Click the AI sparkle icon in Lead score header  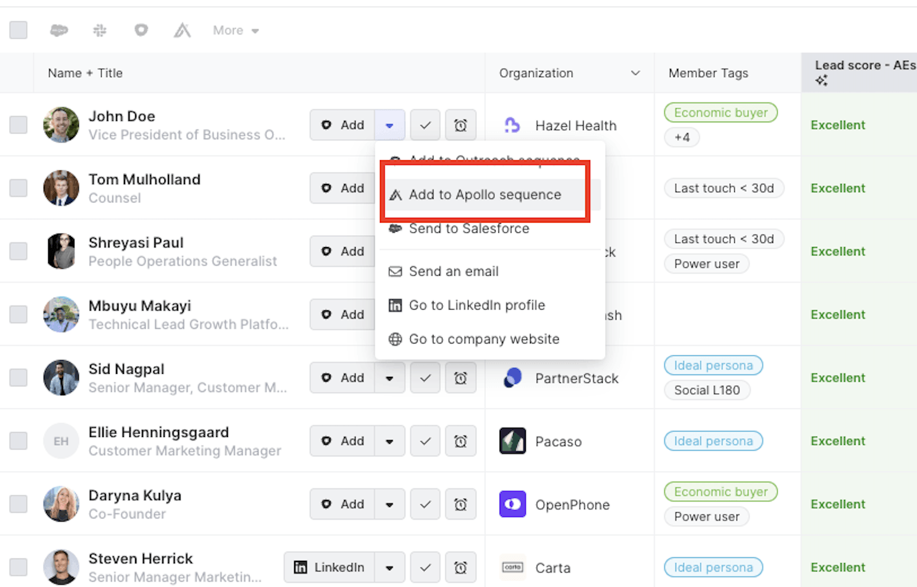(822, 80)
